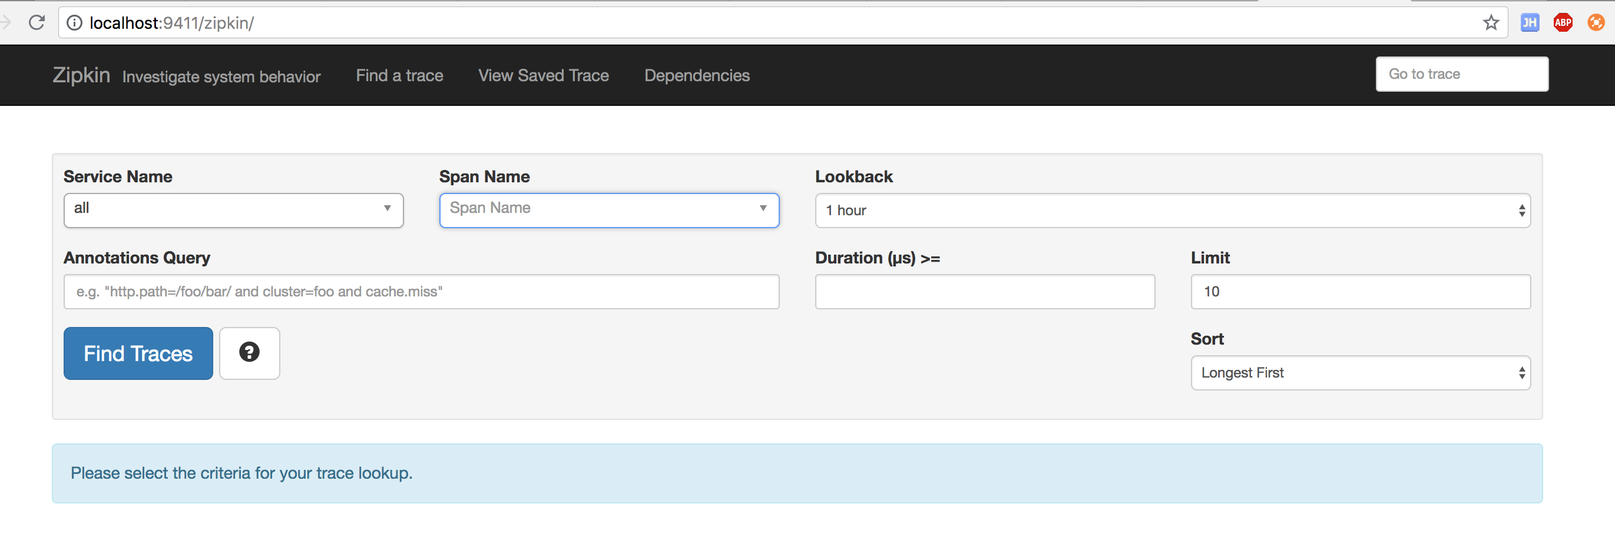Open the Dependencies page
The image size is (1615, 554).
[x=697, y=76]
